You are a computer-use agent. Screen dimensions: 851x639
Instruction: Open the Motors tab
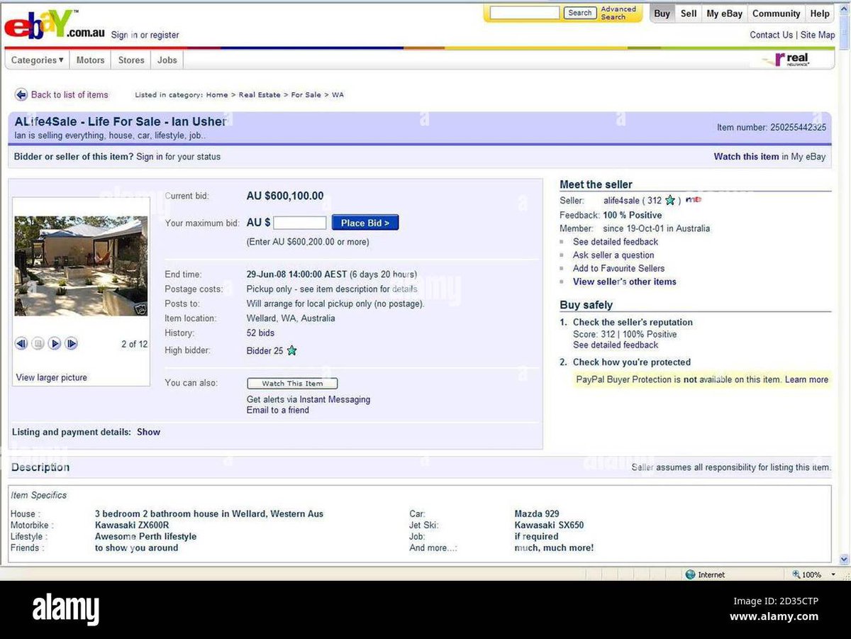pyautogui.click(x=90, y=60)
